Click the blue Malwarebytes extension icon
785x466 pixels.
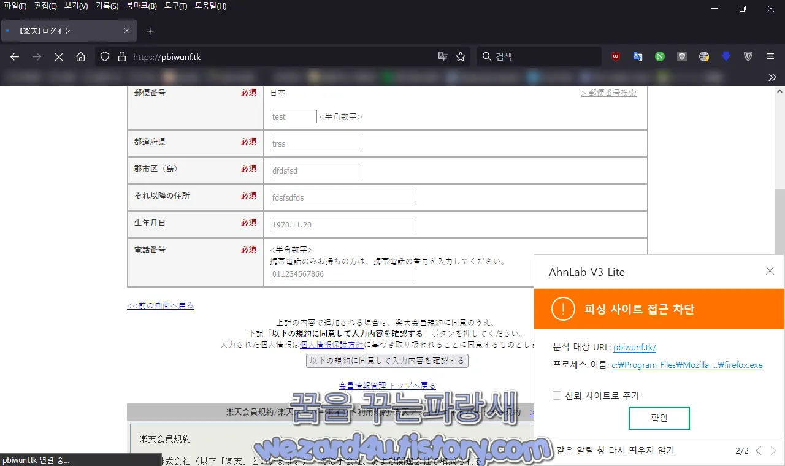click(726, 56)
